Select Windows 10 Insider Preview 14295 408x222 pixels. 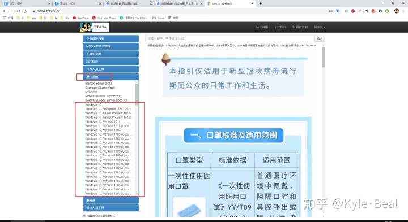coord(108,117)
